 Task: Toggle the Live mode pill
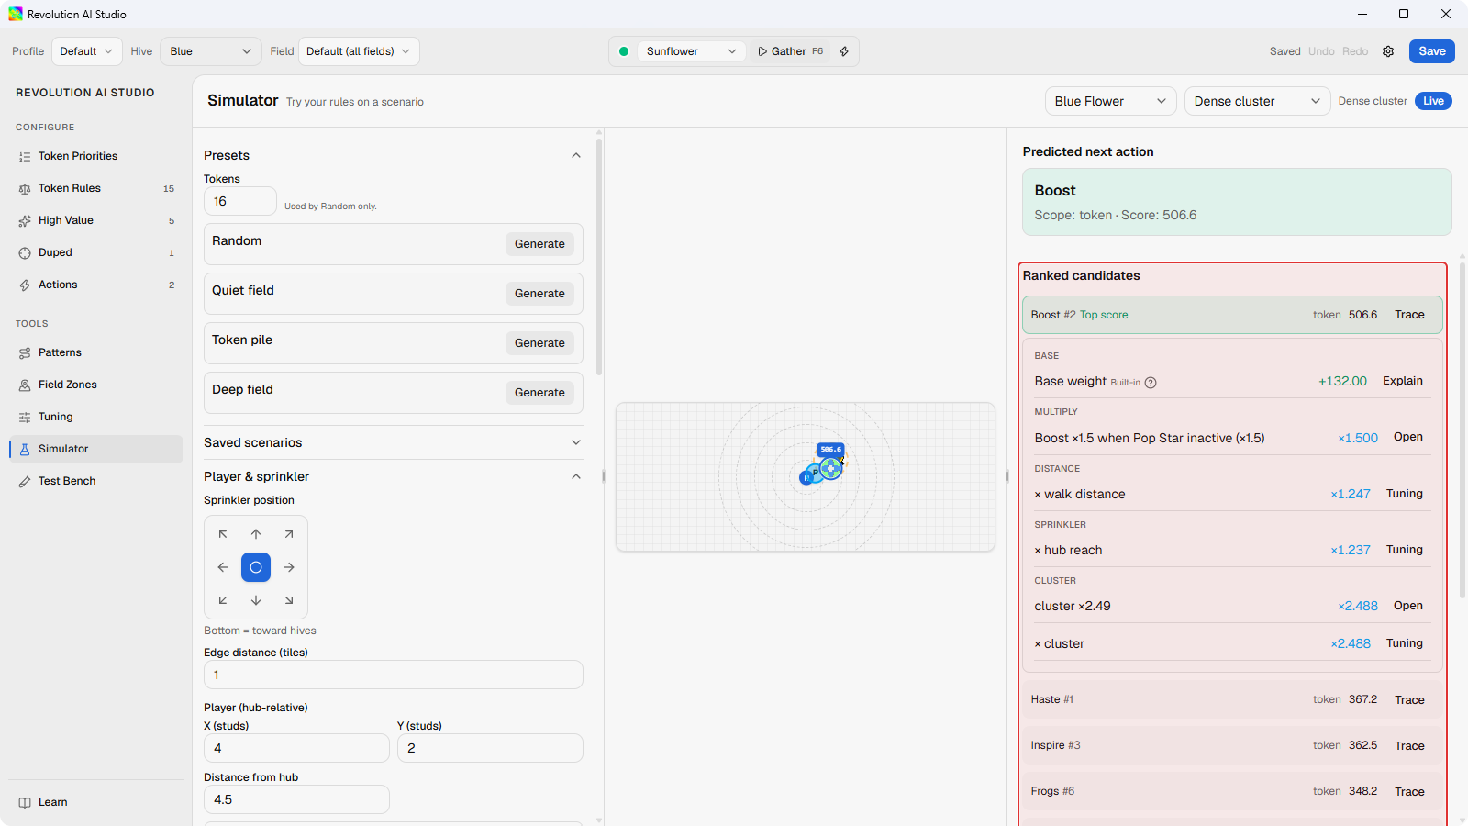coord(1433,101)
